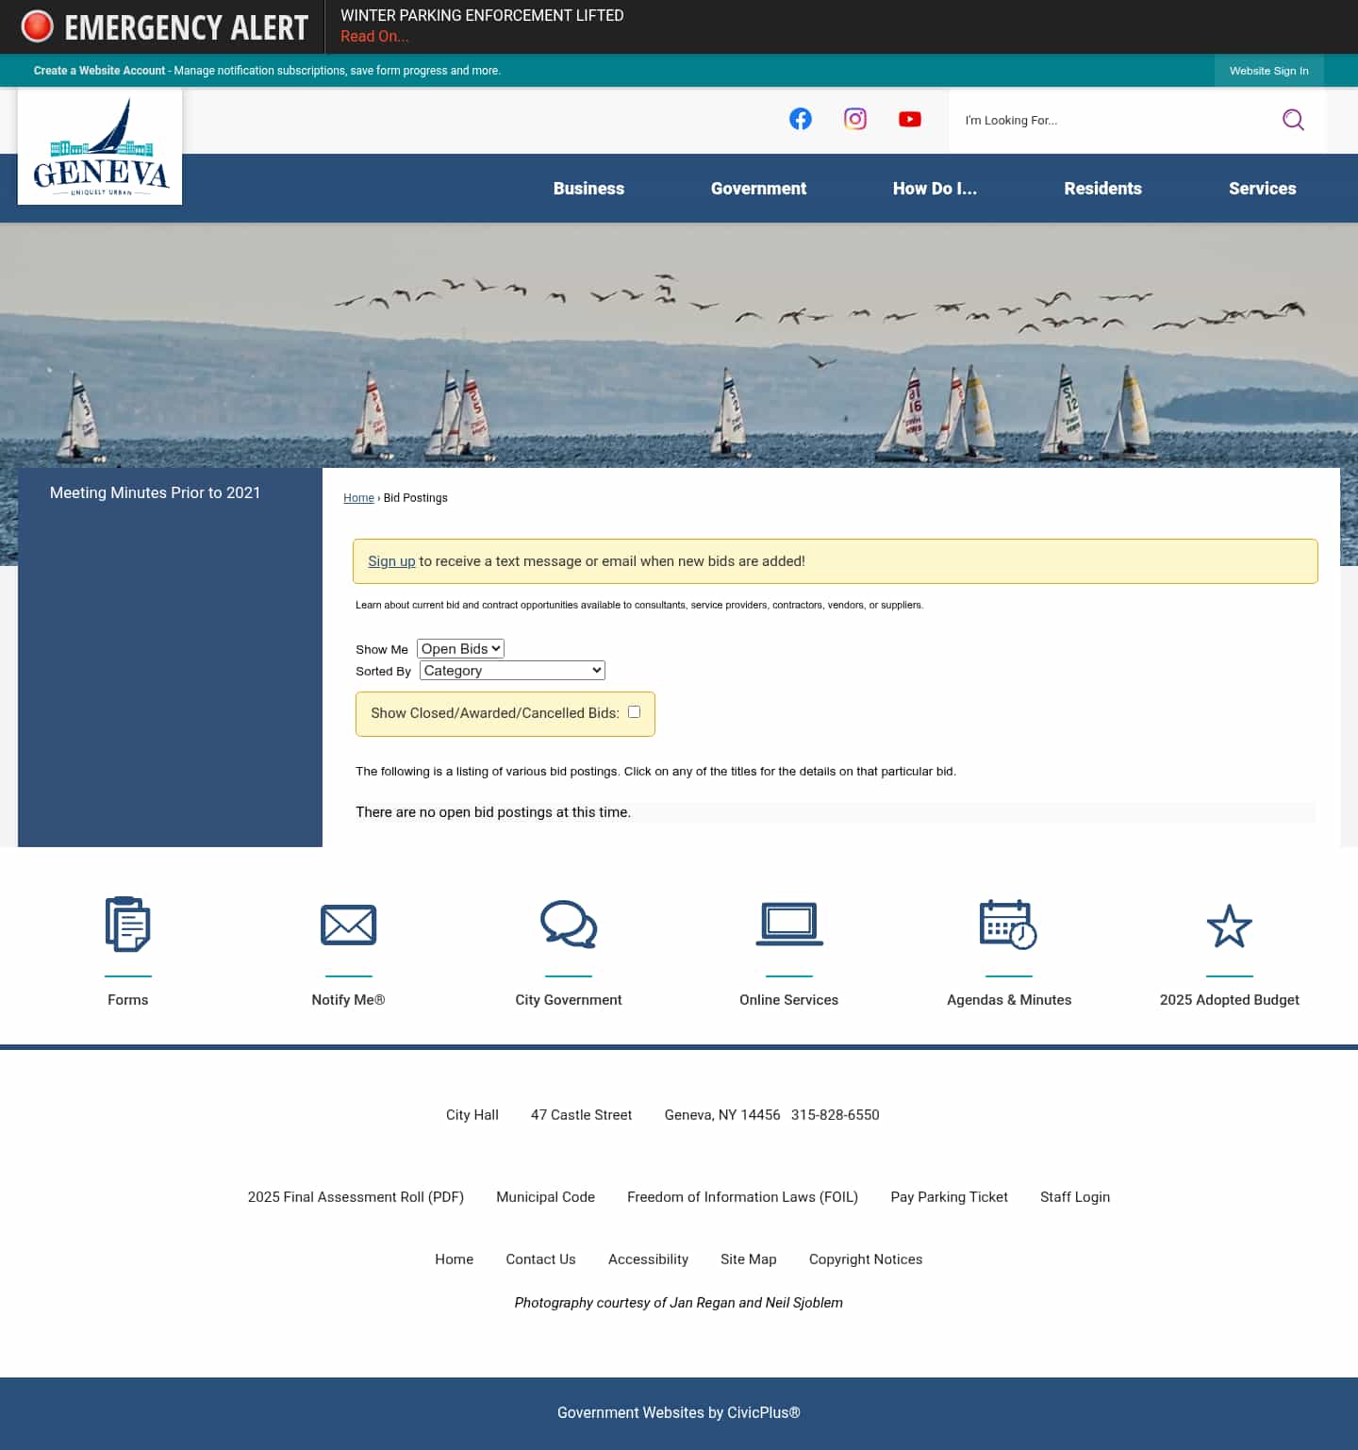Open the Facebook page icon

(800, 119)
